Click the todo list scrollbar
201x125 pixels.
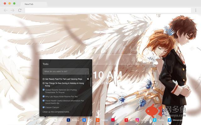91,83
